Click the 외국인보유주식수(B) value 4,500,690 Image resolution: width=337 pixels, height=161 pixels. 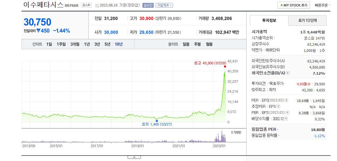click(x=317, y=67)
